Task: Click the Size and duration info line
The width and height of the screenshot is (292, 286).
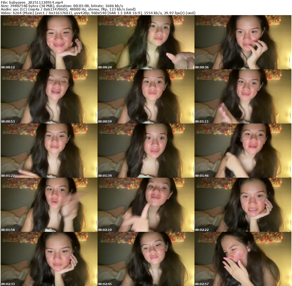Action: [x=62, y=6]
